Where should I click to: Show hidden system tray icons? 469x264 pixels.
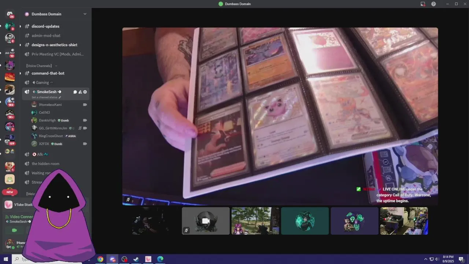point(425,259)
